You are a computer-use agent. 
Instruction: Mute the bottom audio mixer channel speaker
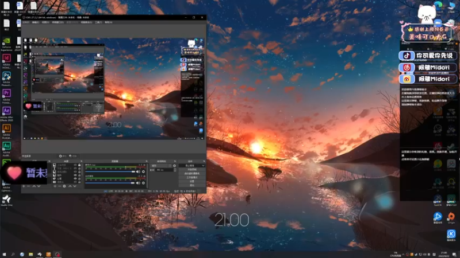click(138, 183)
